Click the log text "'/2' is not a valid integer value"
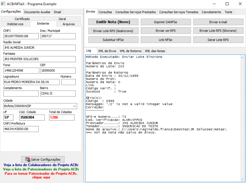Screen dimensions: 246x183 tap(139, 104)
